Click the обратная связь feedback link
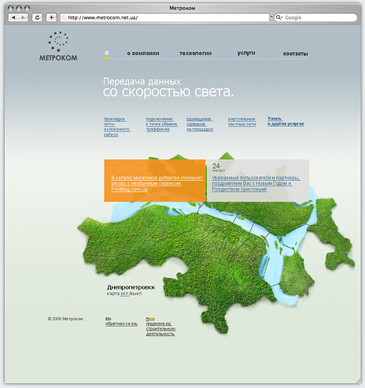The image size is (365, 388). point(121,323)
